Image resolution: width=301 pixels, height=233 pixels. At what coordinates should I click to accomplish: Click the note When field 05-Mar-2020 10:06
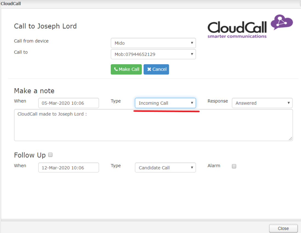pyautogui.click(x=69, y=103)
